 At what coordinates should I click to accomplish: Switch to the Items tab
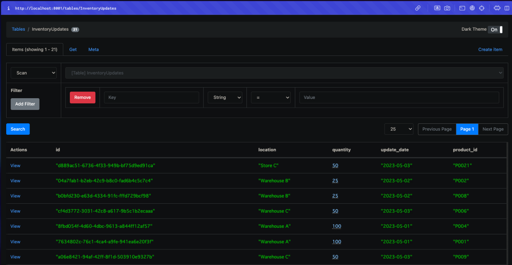pyautogui.click(x=35, y=49)
